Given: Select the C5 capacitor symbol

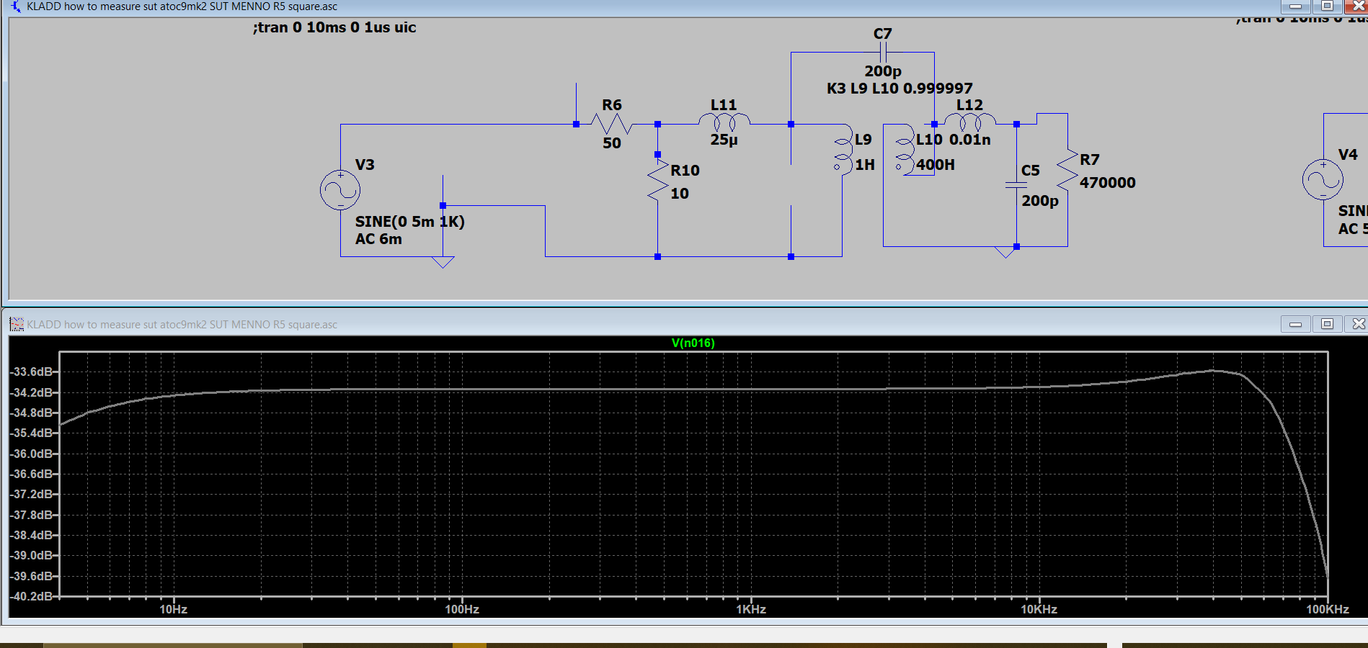Looking at the screenshot, I should coord(1016,185).
